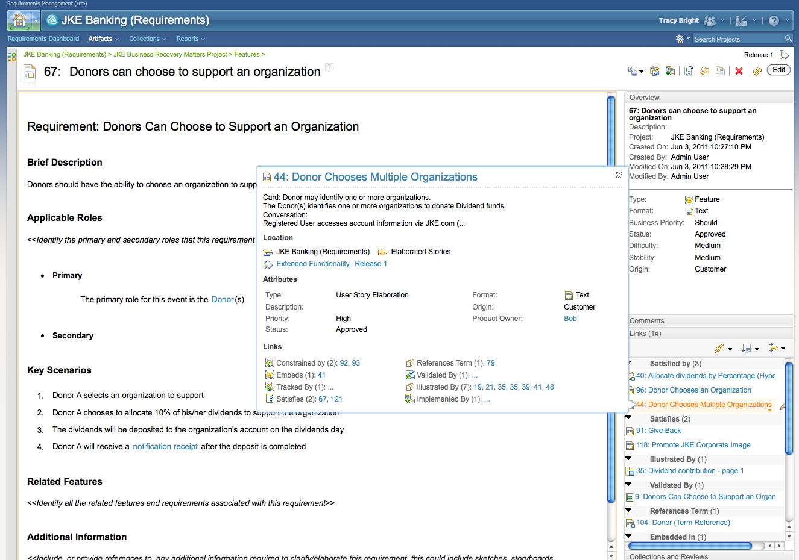Image resolution: width=799 pixels, height=560 pixels.
Task: Open the Overview section header
Action: [709, 98]
